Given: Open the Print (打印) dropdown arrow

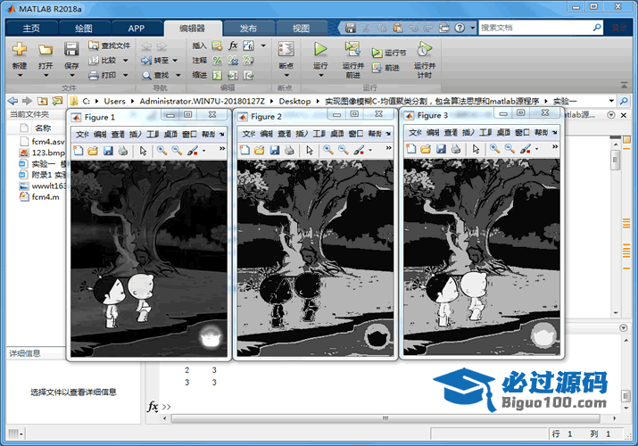Looking at the screenshot, I should [x=126, y=75].
